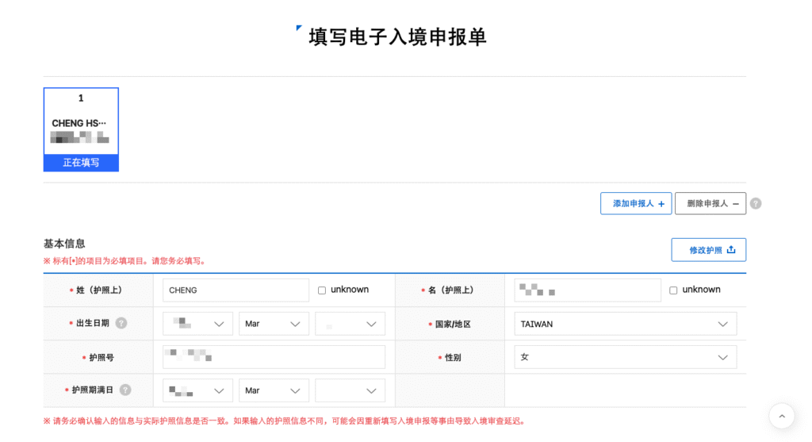Click the 姓 surname field containing CHENG

(236, 290)
